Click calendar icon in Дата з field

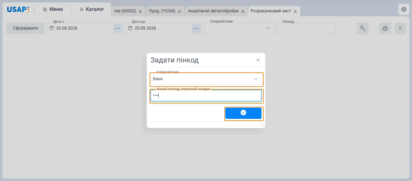click(52, 28)
